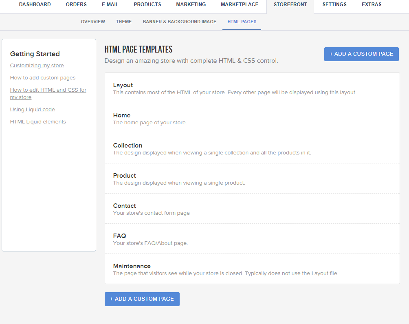Image resolution: width=409 pixels, height=324 pixels.
Task: Click the bottom Add a Custom Page button
Action: (x=142, y=299)
